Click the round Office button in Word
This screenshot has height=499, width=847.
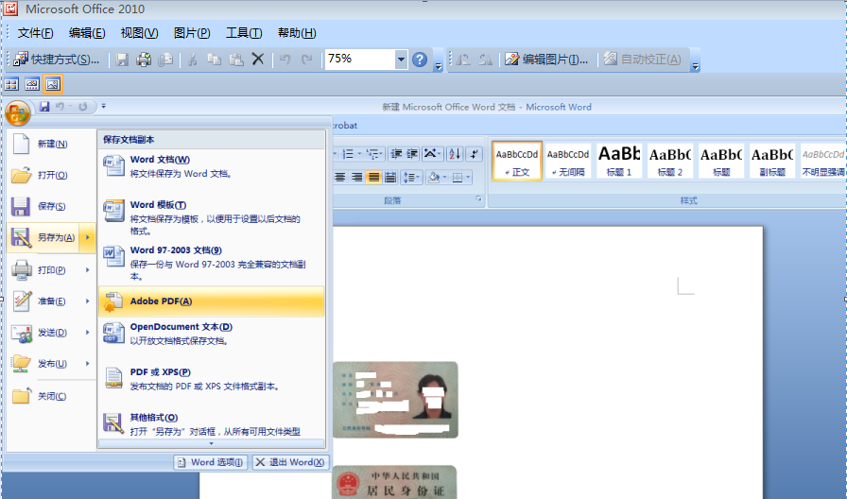(17, 114)
